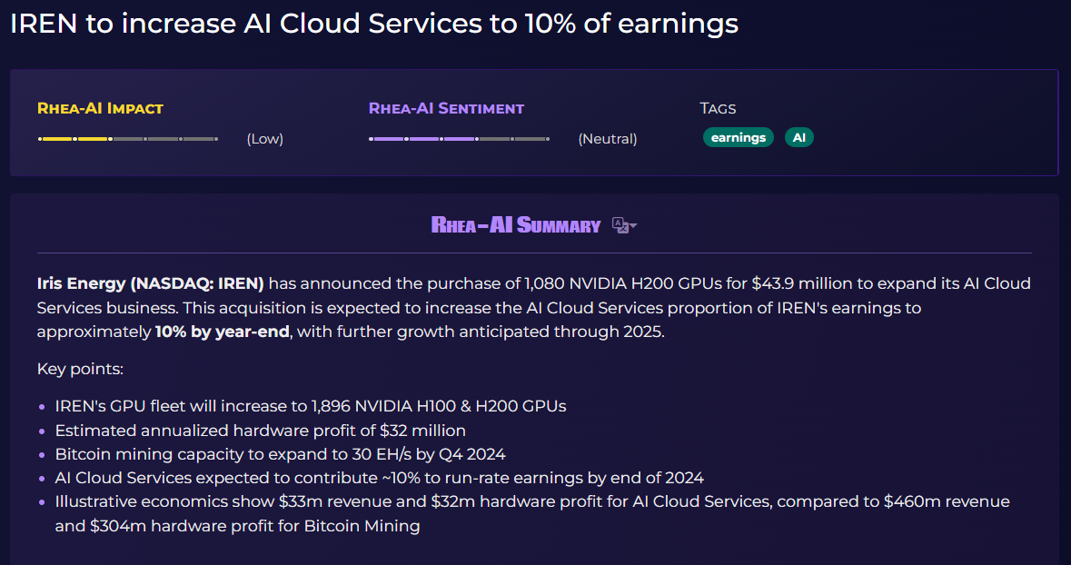The width and height of the screenshot is (1071, 565).
Task: Click the article headline about IREN earnings
Action: point(374,24)
